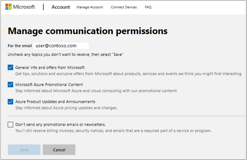247x160 pixels.
Task: Click Azure pricing updates description text
Action: (x=66, y=108)
